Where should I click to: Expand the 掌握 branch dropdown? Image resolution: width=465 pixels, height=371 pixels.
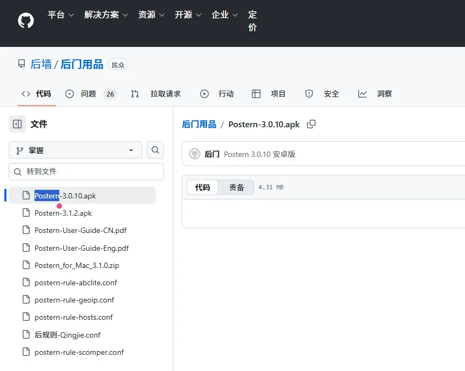click(131, 150)
